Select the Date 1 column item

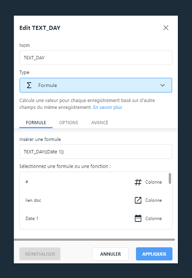[94, 218]
